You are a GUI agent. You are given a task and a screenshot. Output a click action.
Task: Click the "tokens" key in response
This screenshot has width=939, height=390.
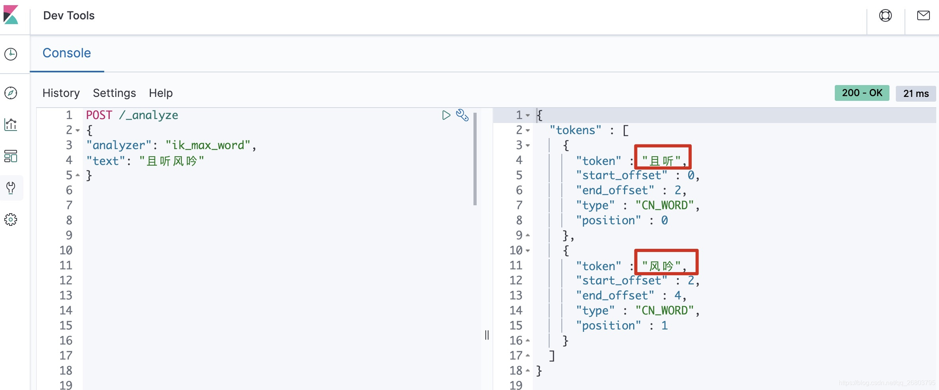click(x=575, y=130)
